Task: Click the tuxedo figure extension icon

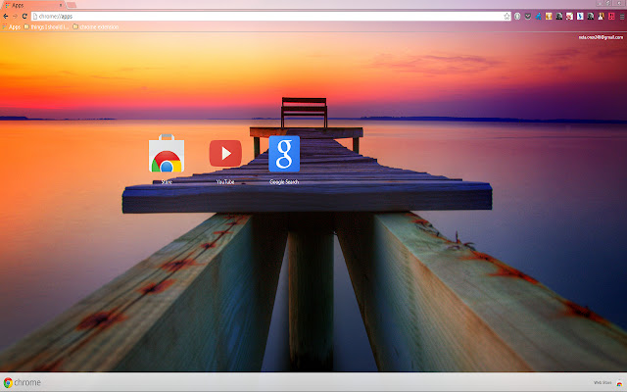Action: point(601,16)
